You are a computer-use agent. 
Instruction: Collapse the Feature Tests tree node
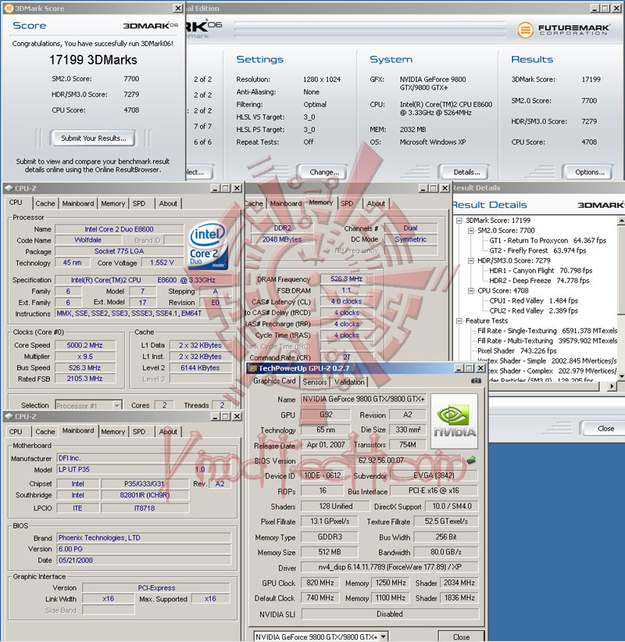(459, 321)
